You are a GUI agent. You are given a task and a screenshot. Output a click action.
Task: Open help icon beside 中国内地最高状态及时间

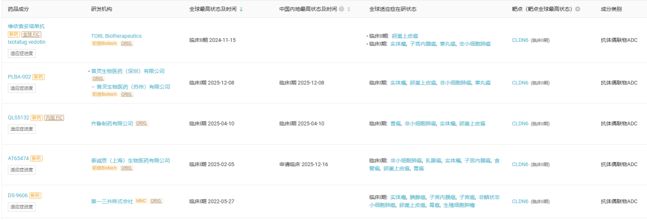click(x=341, y=9)
